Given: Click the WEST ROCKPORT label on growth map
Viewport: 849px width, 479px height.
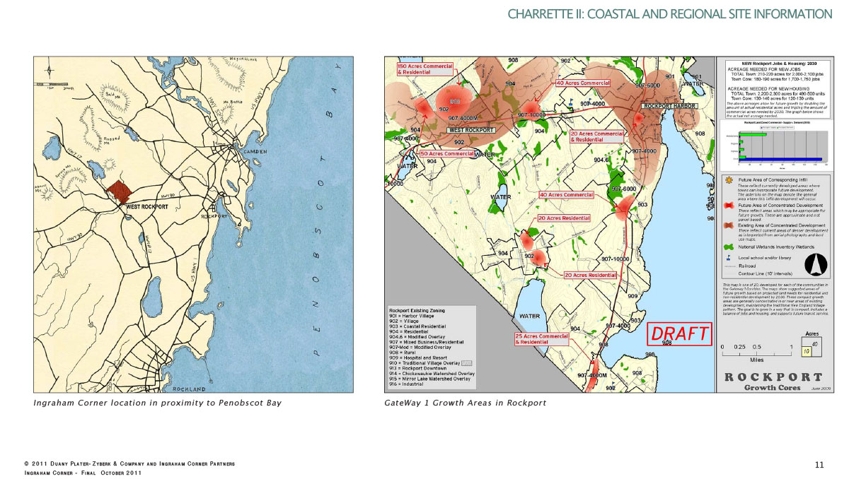Looking at the screenshot, I should 470,130.
